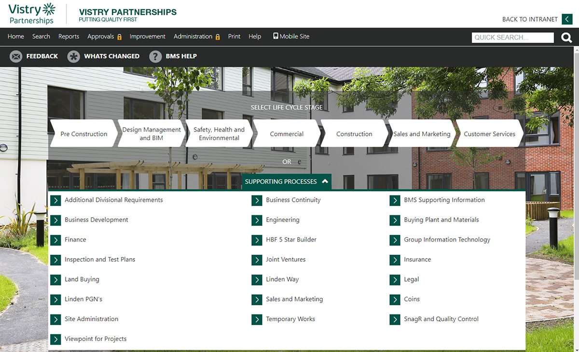Open the Help menu item
579x352 pixels.
coord(255,37)
